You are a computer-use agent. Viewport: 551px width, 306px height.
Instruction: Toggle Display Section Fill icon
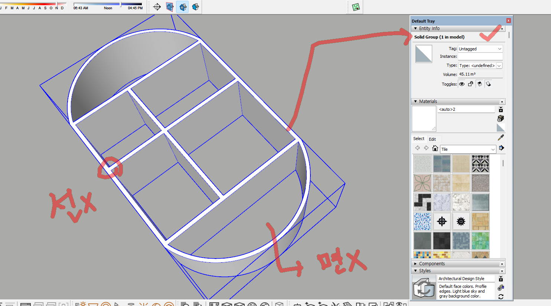pyautogui.click(x=195, y=7)
